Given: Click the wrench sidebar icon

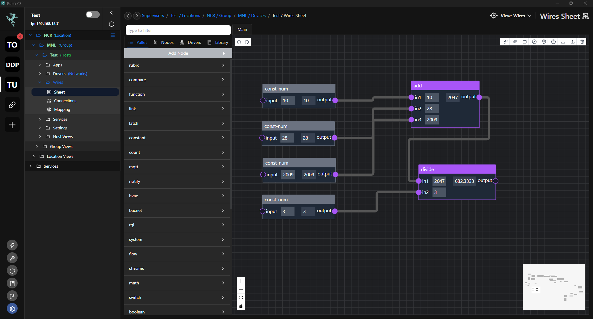Looking at the screenshot, I should tap(12, 258).
